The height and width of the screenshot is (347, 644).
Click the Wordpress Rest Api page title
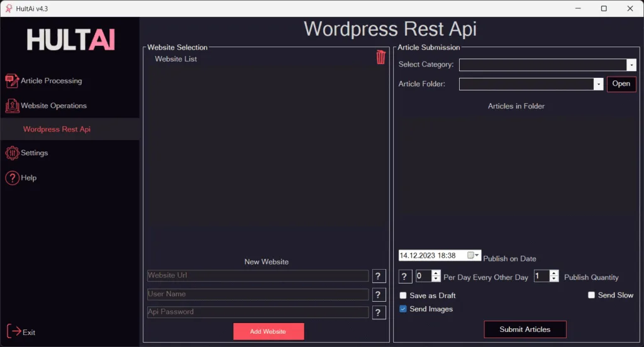[x=390, y=29]
